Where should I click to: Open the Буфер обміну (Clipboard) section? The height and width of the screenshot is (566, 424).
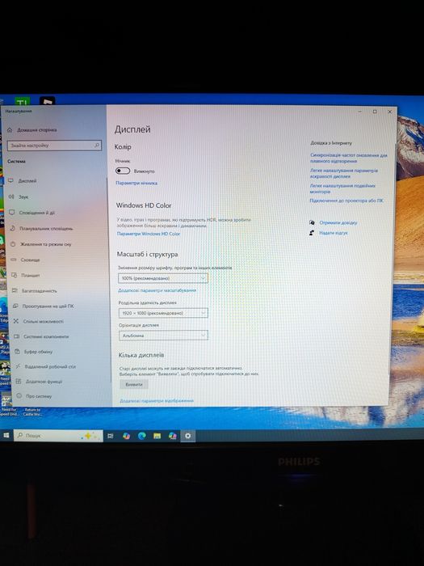click(x=34, y=352)
